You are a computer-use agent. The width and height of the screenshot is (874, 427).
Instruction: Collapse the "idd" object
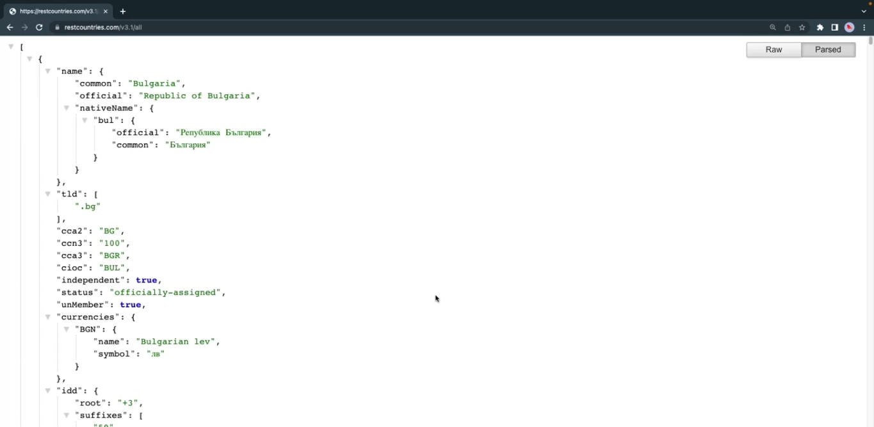[x=48, y=391]
